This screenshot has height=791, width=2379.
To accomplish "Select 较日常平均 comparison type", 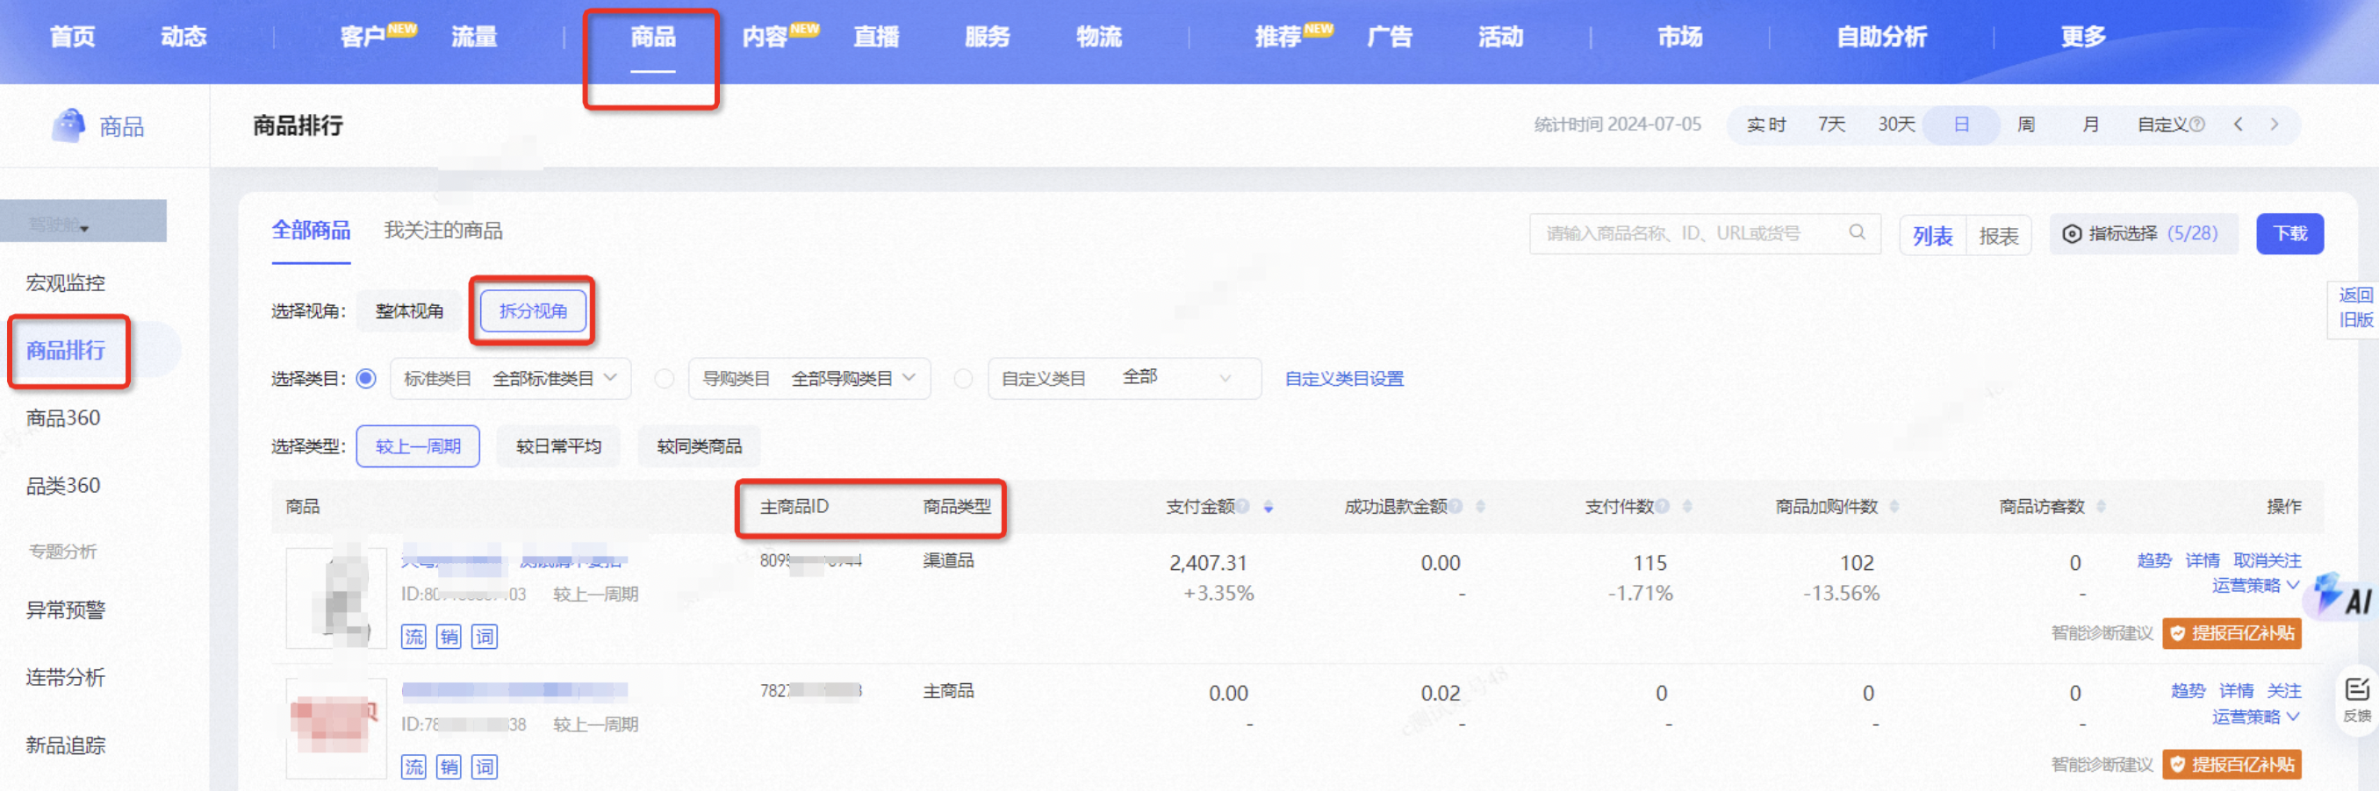I will tap(558, 445).
